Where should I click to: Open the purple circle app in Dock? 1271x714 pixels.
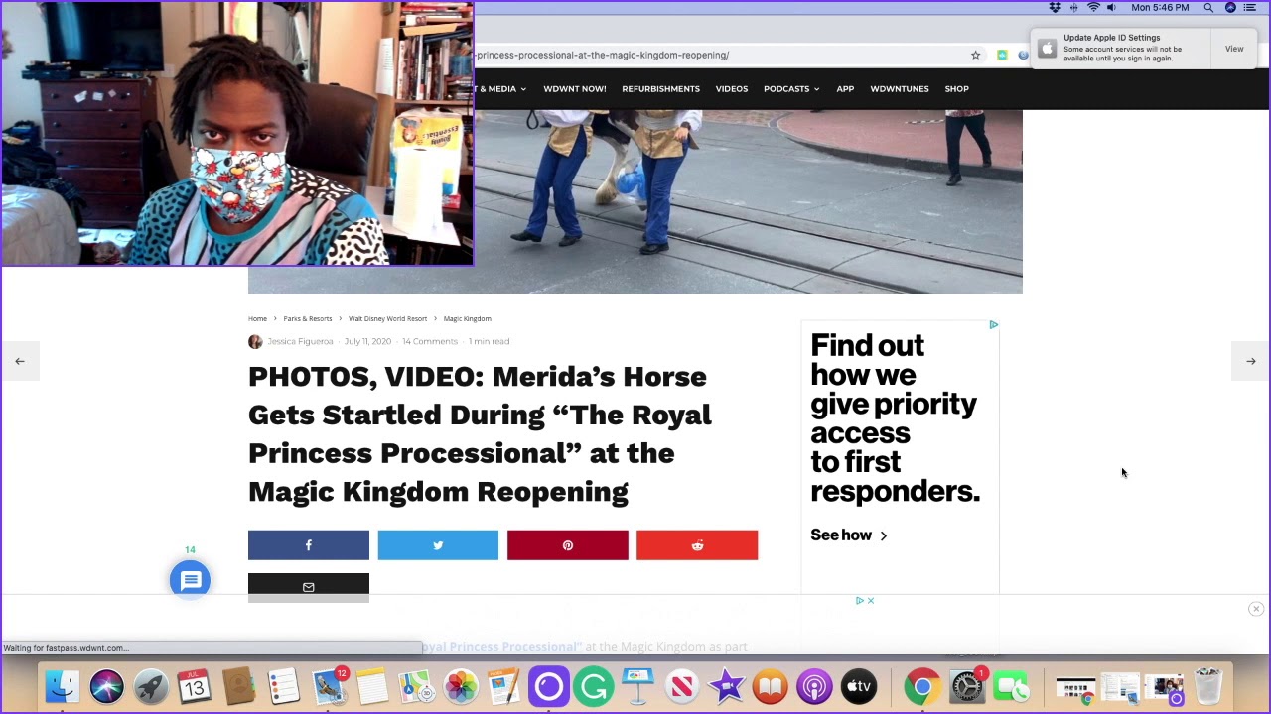tap(549, 686)
